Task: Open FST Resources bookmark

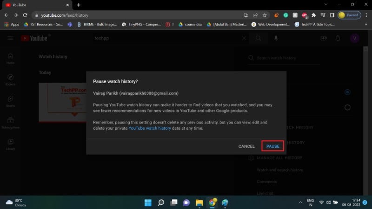Action: click(x=43, y=25)
